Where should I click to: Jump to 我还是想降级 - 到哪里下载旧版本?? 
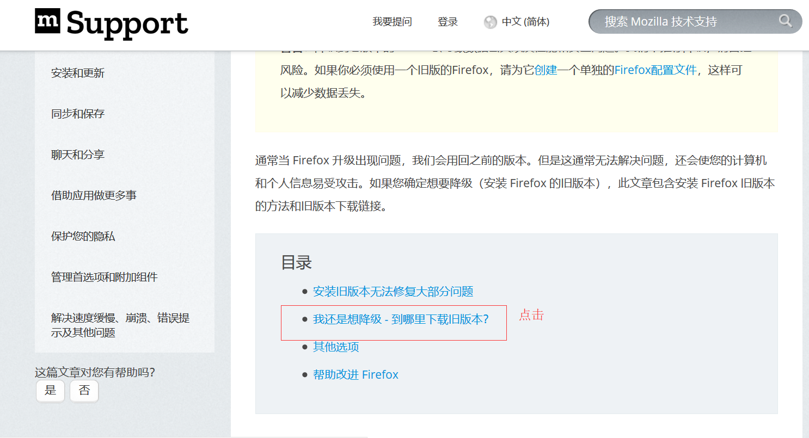(401, 319)
